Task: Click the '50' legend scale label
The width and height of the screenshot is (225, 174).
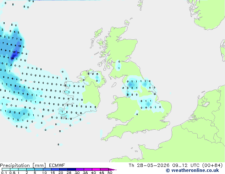Action: click(110, 173)
